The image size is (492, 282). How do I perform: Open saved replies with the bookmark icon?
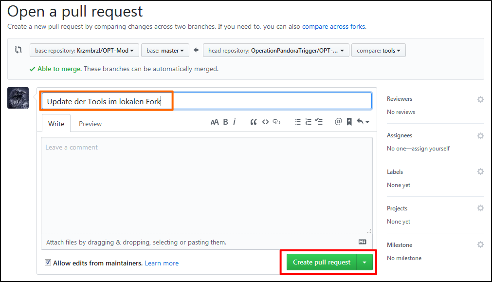pos(348,122)
